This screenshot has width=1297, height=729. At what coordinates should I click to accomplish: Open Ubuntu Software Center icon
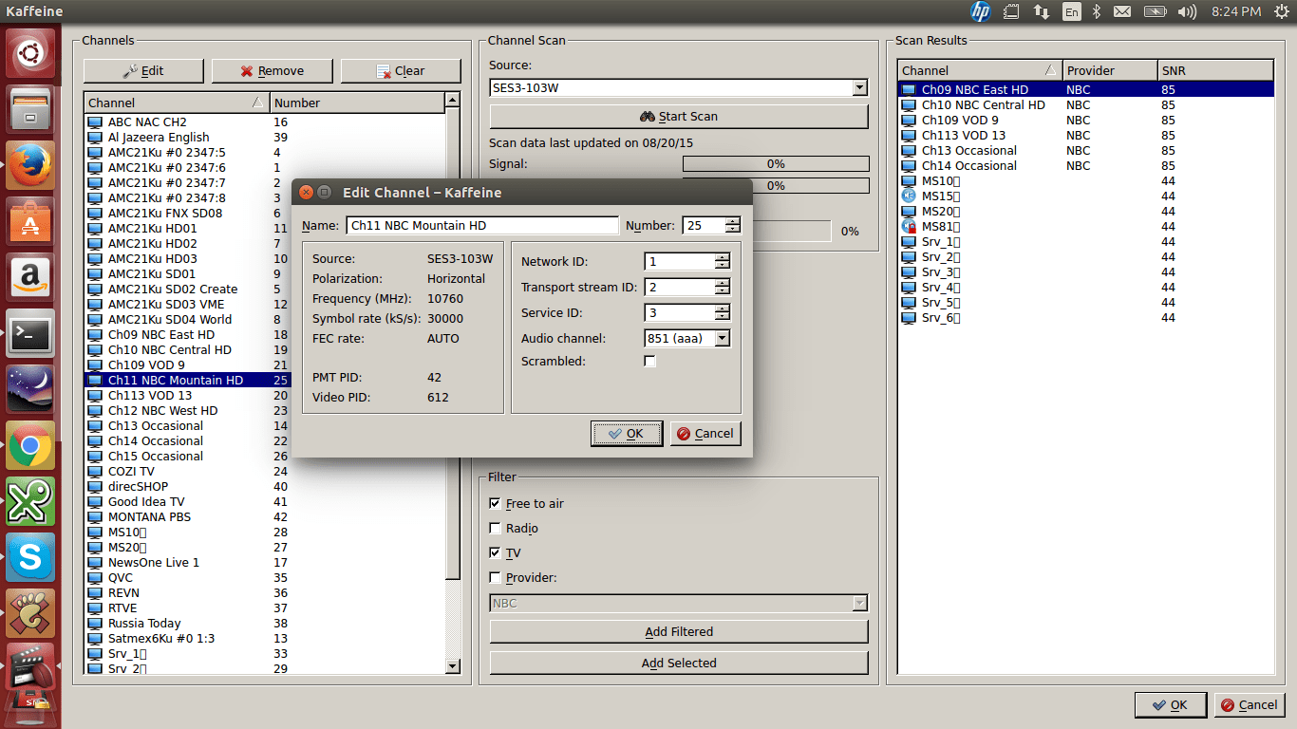30,221
